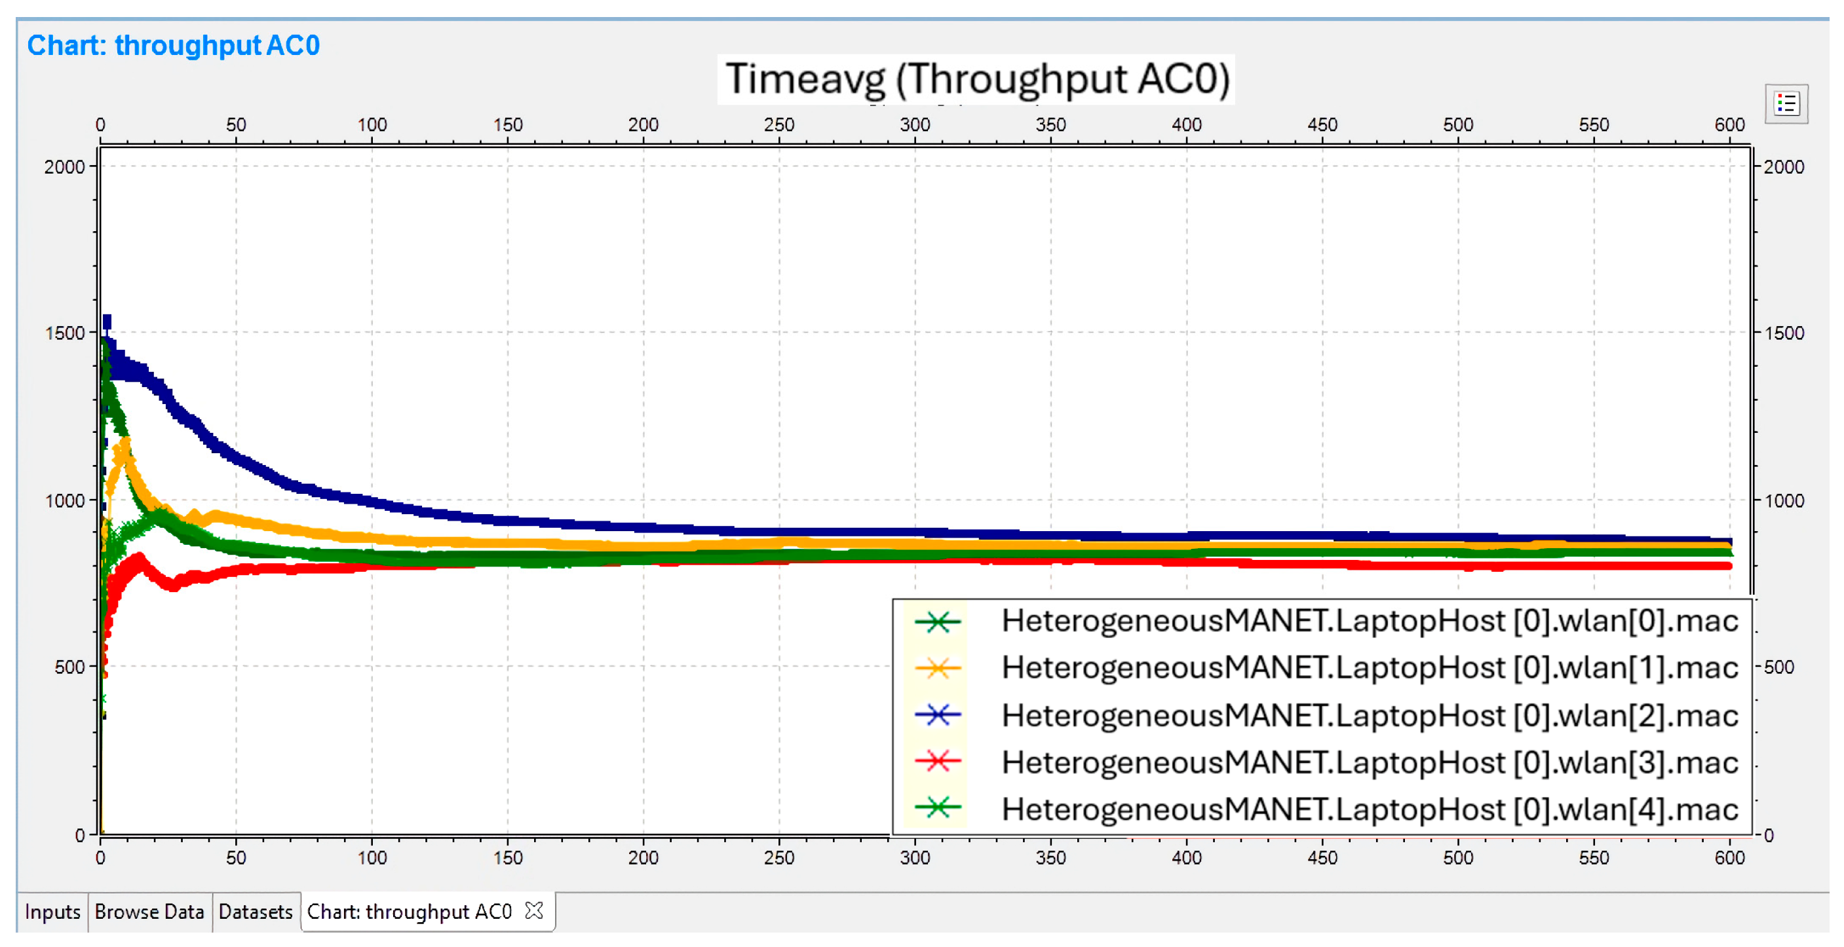
Task: Click the wlan[0].mac green legend marker
Action: coord(937,622)
